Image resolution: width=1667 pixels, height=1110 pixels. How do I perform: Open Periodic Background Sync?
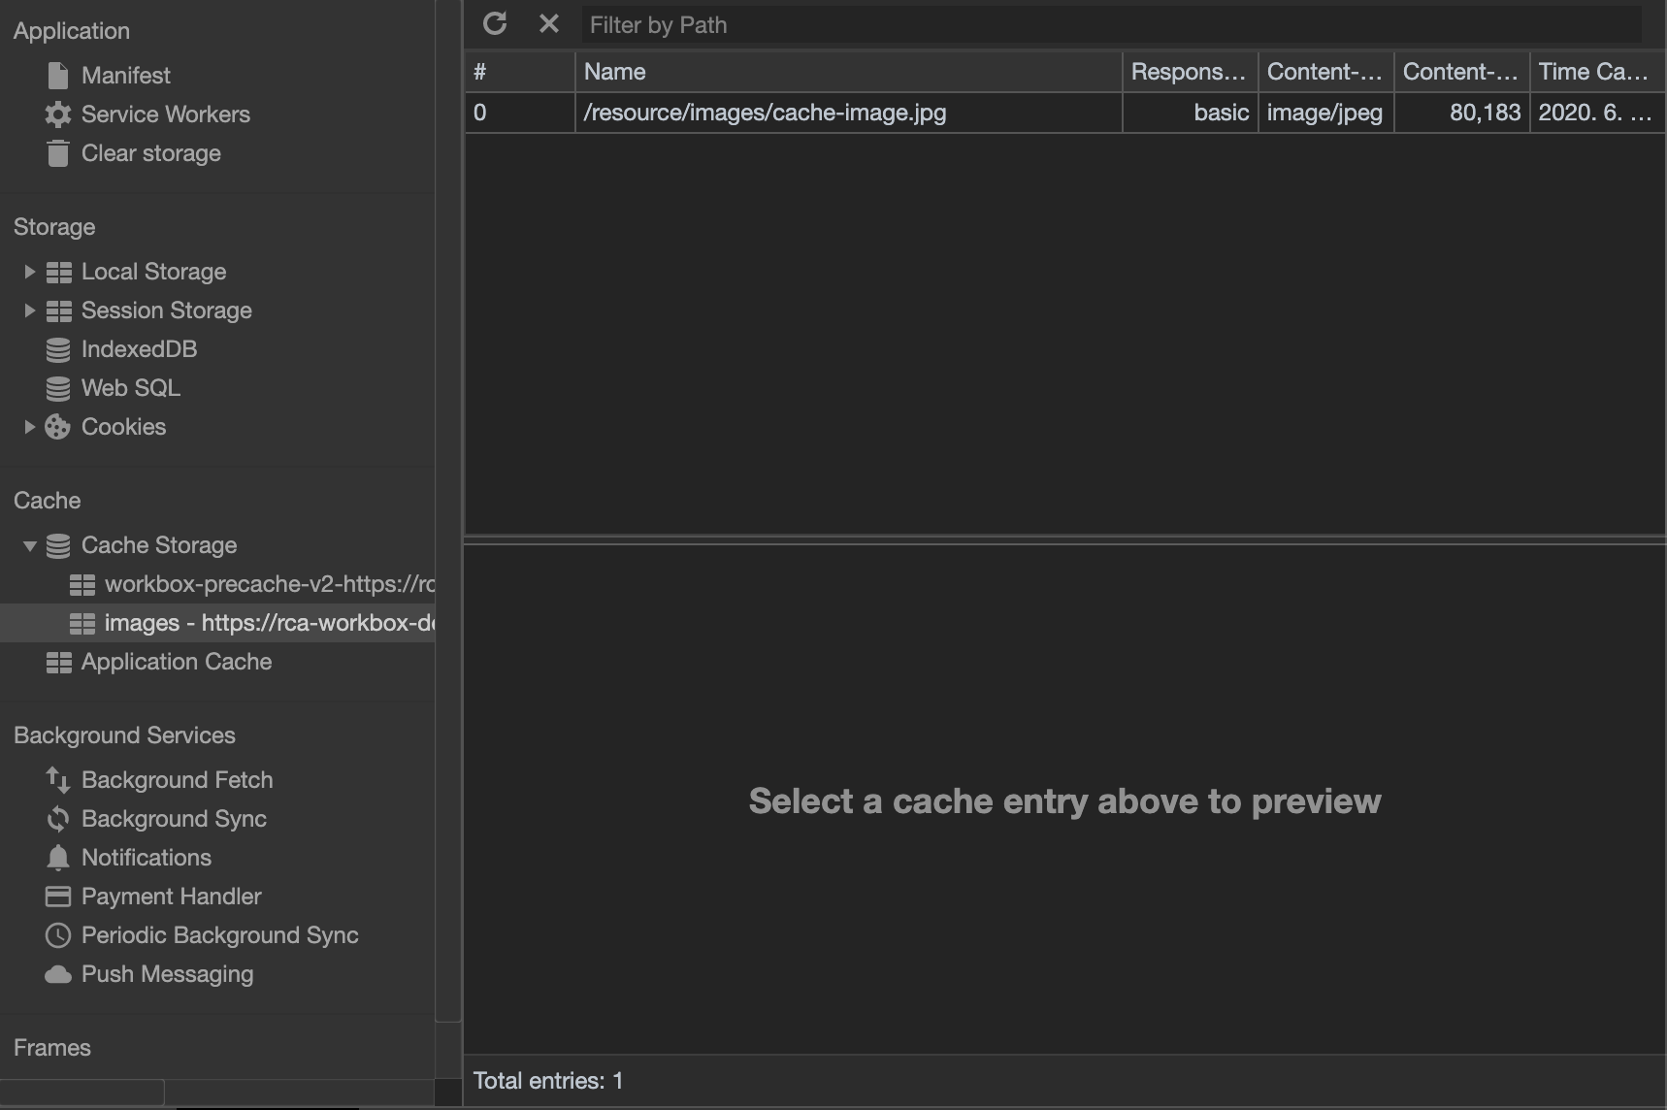pos(220,935)
